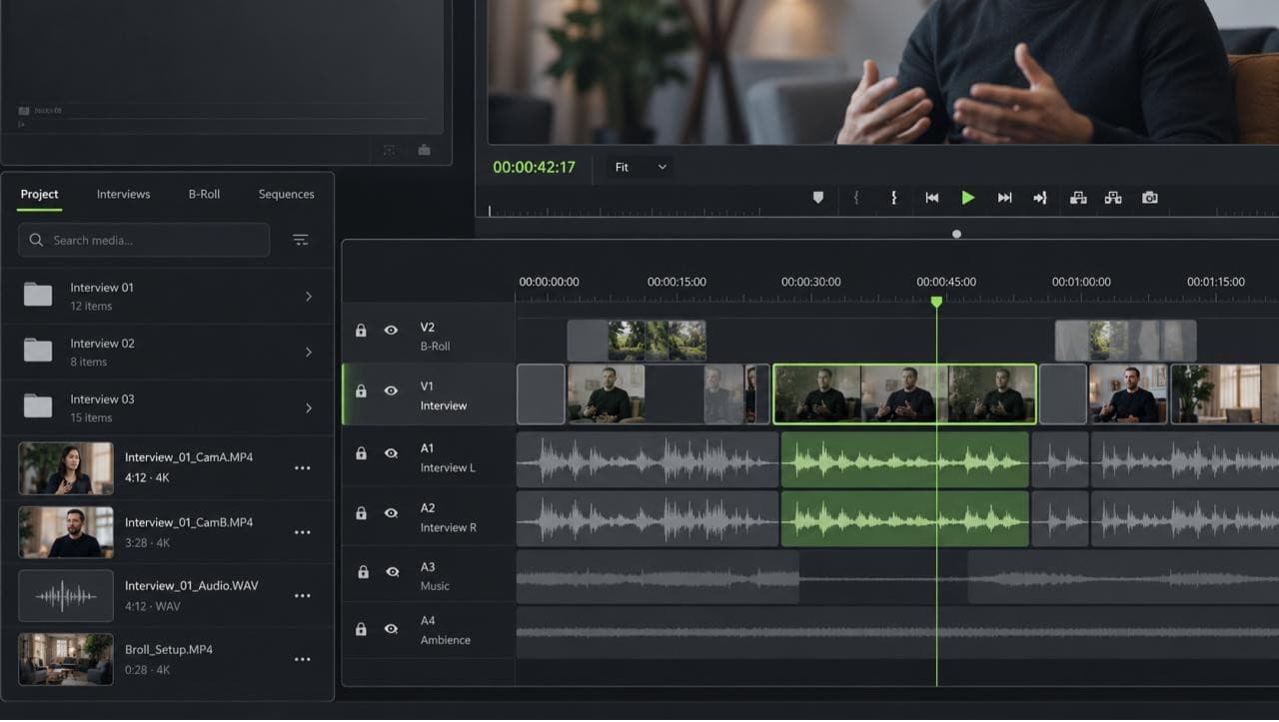Export a frame with the camera icon
The width and height of the screenshot is (1279, 722).
click(1150, 198)
